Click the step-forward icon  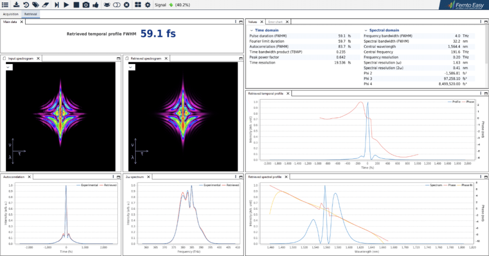pyautogui.click(x=57, y=5)
